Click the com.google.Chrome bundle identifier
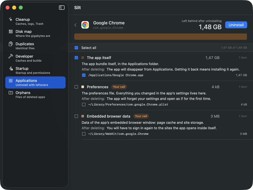The height and width of the screenshot is (190, 253). tap(108, 28)
